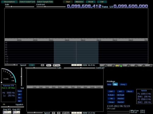Viewport: 153px width, 114px height.
Task: Switch to CW mode
Action: [x=141, y=66]
